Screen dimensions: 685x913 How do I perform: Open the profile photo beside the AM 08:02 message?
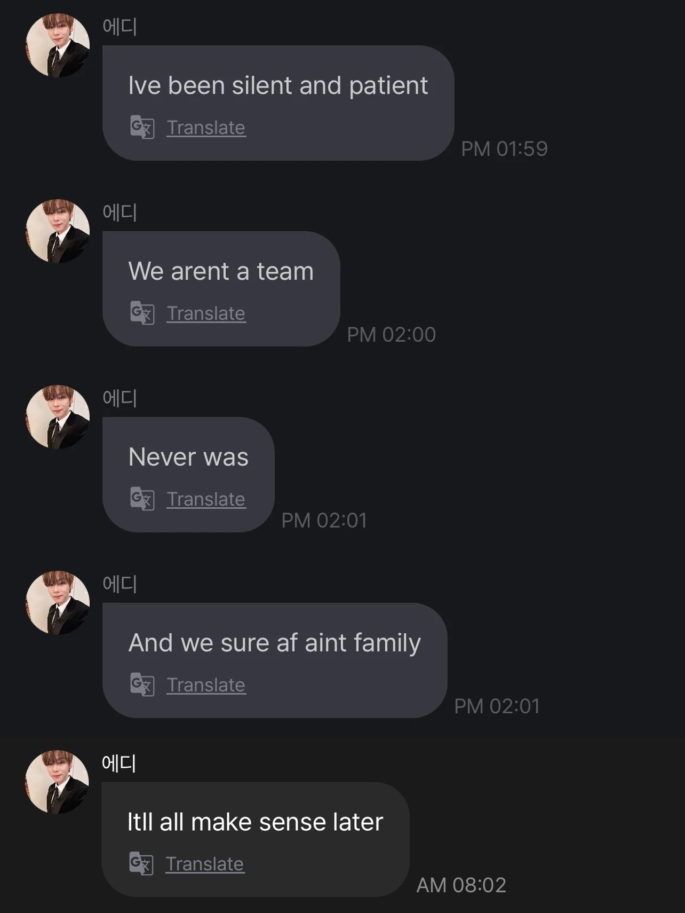click(57, 782)
